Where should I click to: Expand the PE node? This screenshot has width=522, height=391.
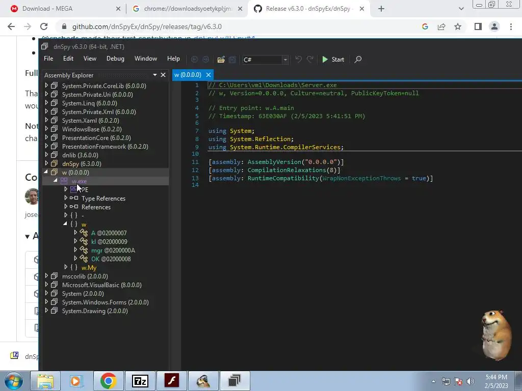[66, 189]
